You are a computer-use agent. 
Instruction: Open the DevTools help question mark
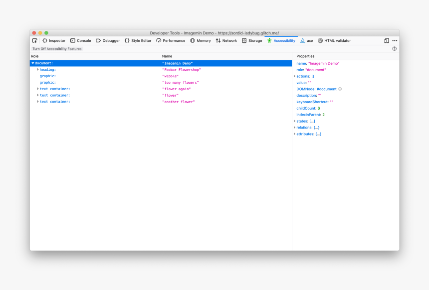(394, 48)
